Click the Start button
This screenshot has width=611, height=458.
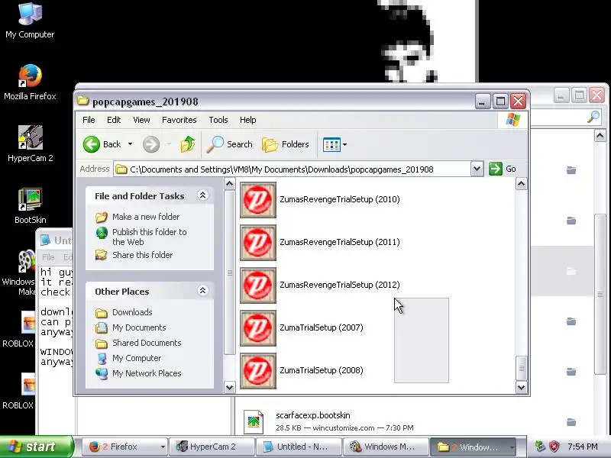37,447
